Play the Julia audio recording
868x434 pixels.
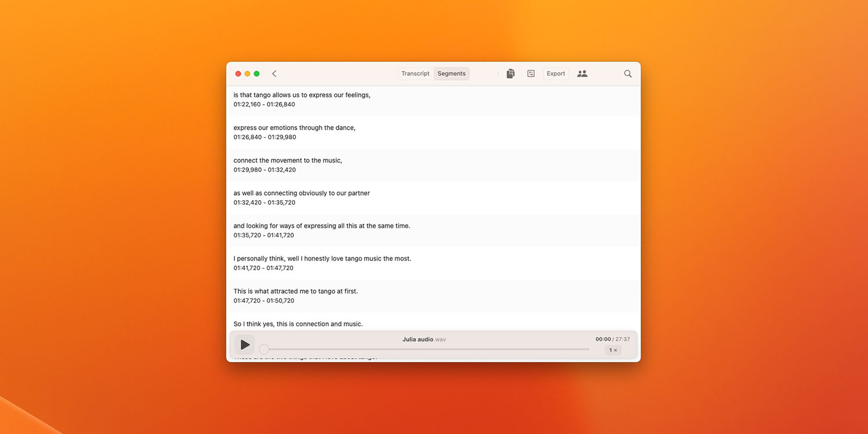(x=245, y=345)
